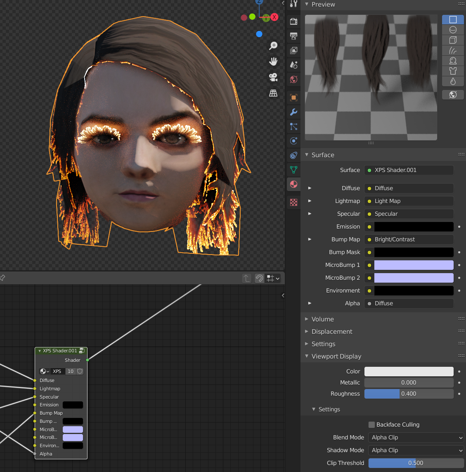Click the Light Map linked input button
The width and height of the screenshot is (466, 472).
coord(409,201)
